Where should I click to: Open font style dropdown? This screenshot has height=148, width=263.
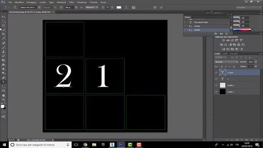pos(55,7)
